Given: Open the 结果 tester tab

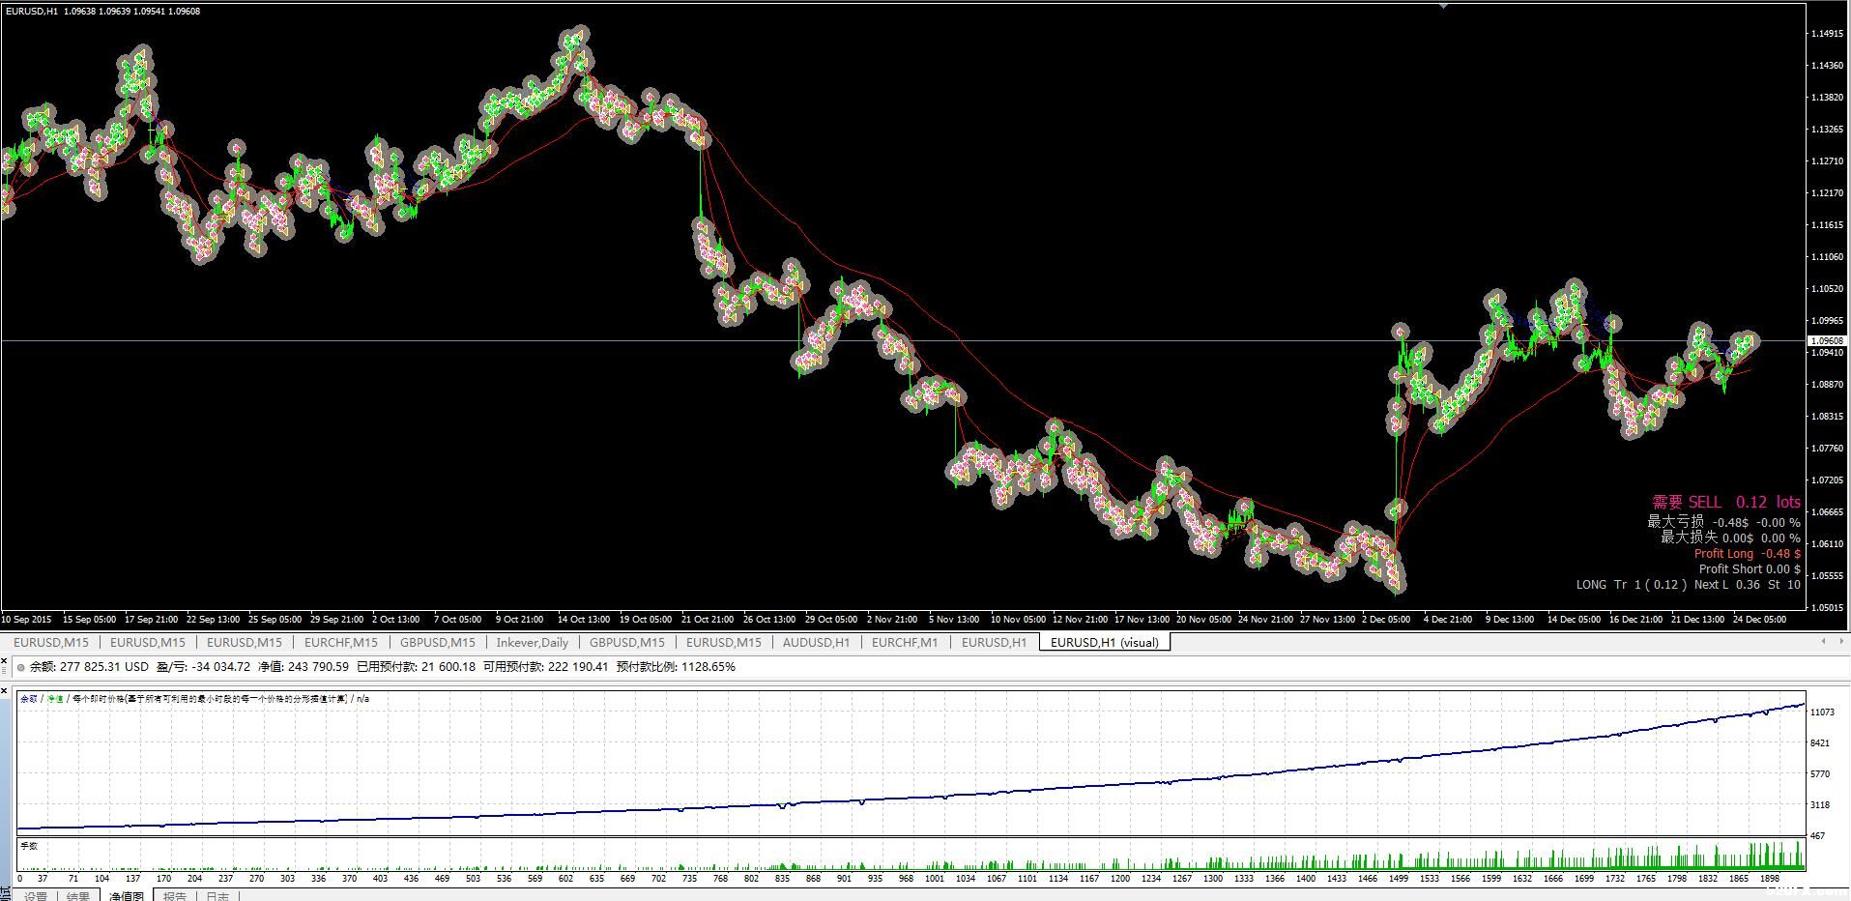Looking at the screenshot, I should coord(78,896).
